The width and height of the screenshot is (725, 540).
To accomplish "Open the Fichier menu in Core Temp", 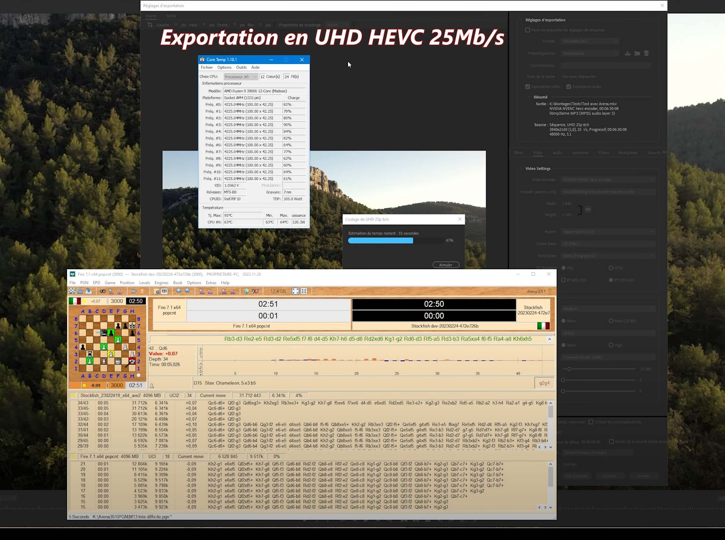I will tap(207, 67).
